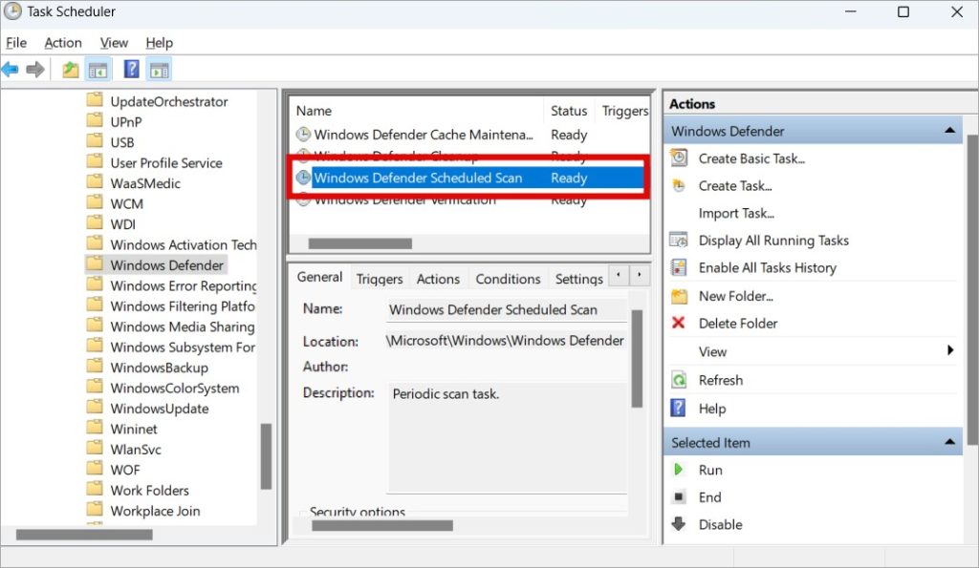Click Enable All Tasks History action
This screenshot has width=979, height=568.
[768, 267]
